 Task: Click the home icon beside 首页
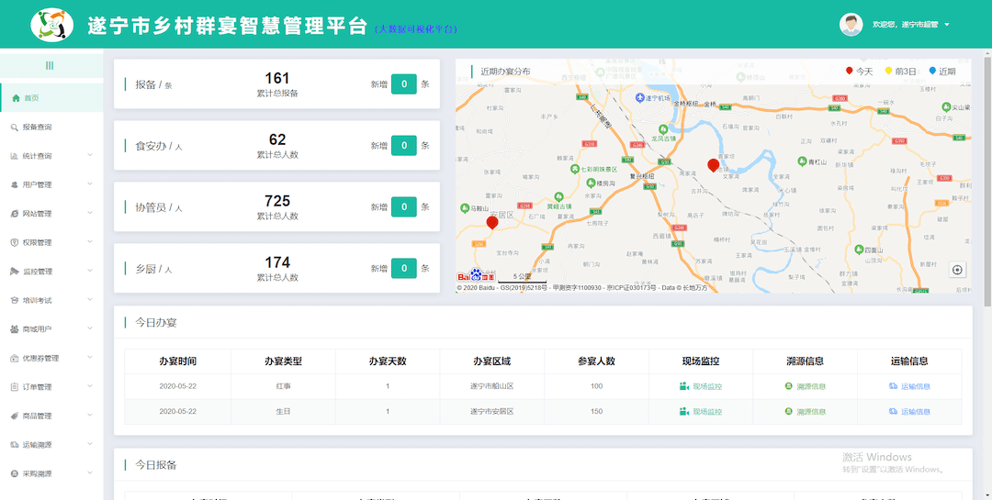coord(16,98)
